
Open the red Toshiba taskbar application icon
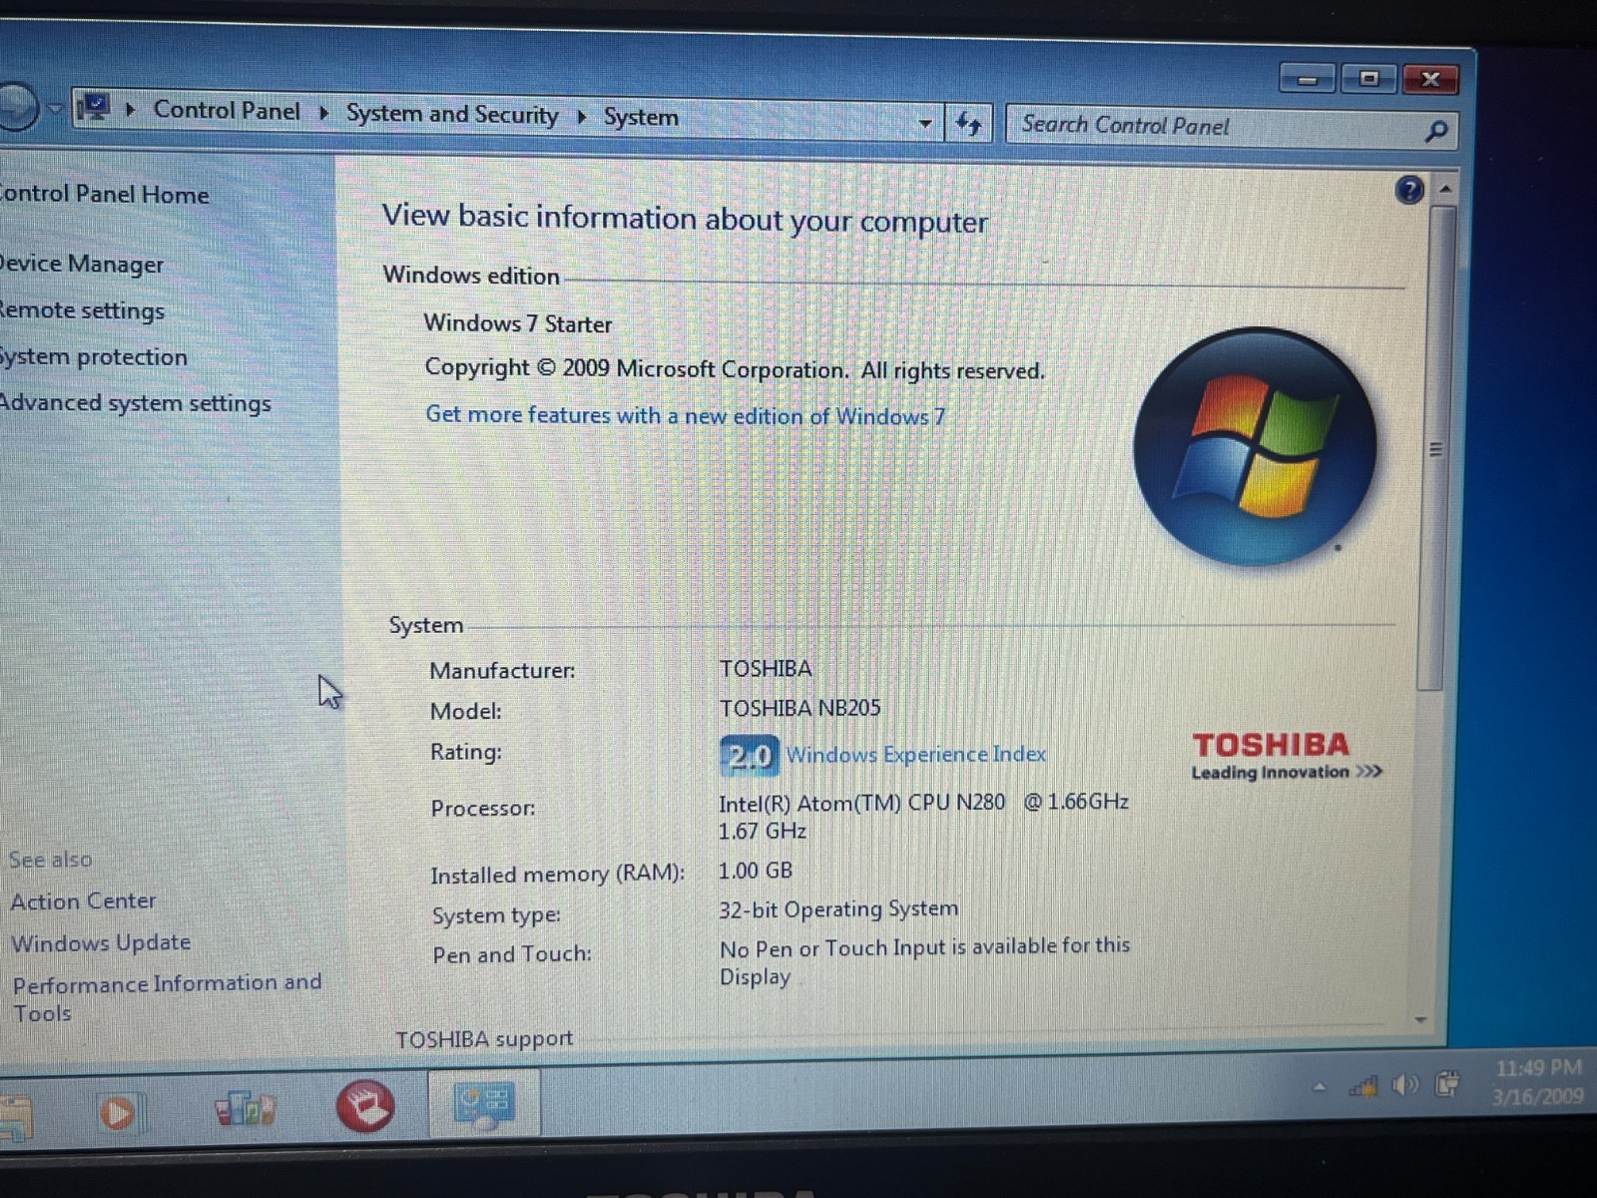click(x=365, y=1106)
